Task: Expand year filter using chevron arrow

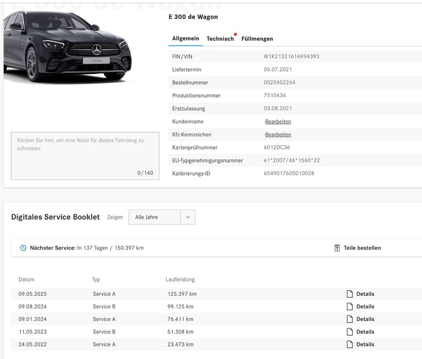Action: click(188, 217)
